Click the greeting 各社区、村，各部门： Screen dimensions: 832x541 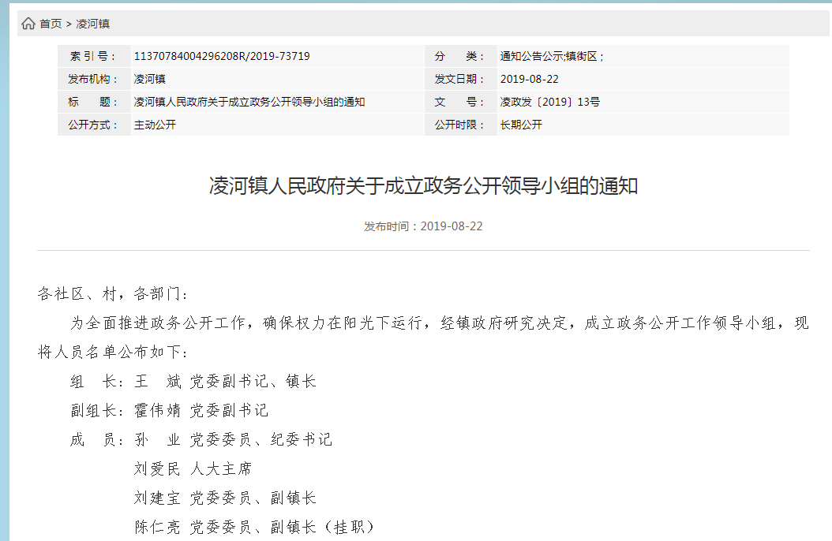[113, 293]
